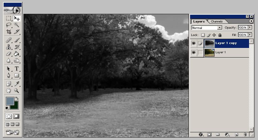Image resolution: width=258 pixels, height=140 pixels.
Task: Delete layer using trash icon
Action: 245,134
